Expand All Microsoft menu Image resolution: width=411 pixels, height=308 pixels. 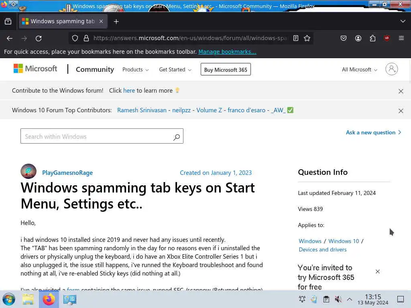(x=359, y=70)
